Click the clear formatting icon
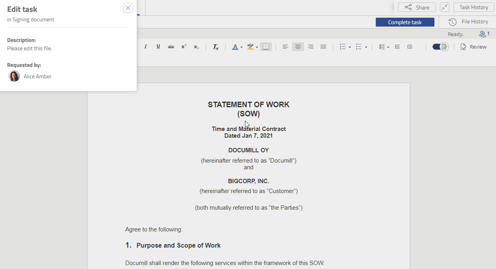Screen dimensions: 496x269 click(215, 47)
